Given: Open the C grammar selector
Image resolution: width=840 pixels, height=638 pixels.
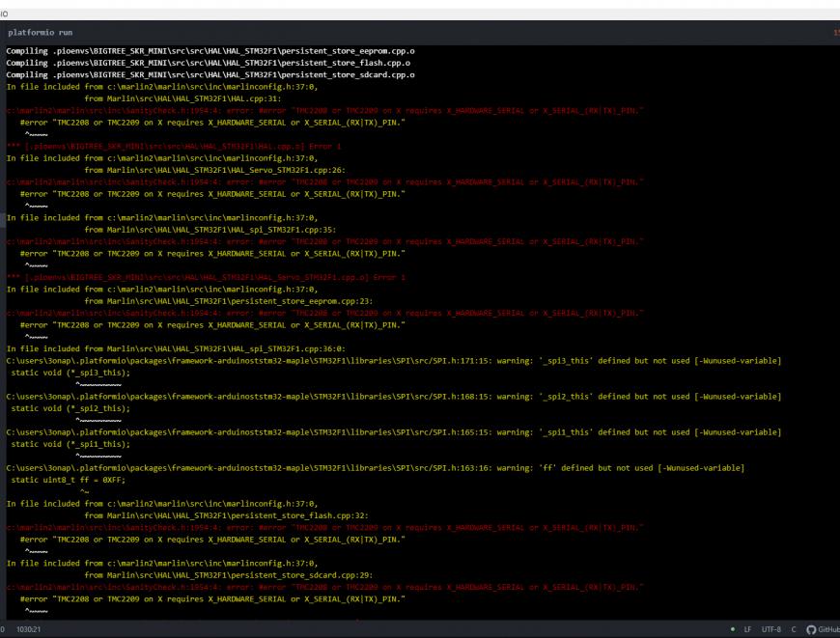Looking at the screenshot, I should (794, 629).
